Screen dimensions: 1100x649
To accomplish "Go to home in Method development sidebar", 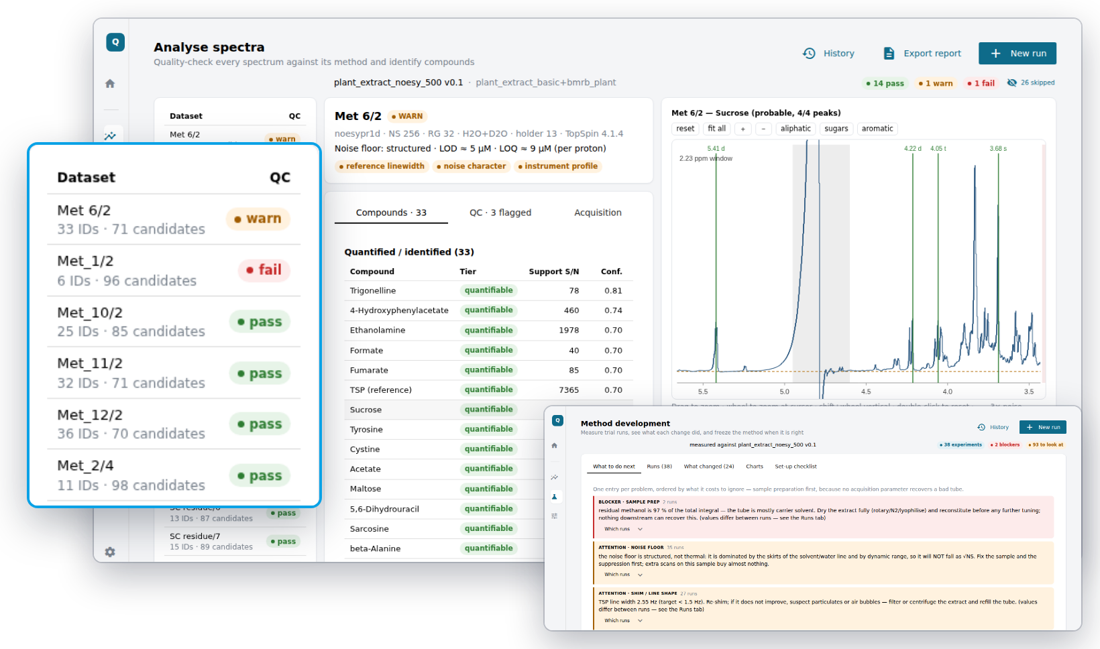I will pos(554,445).
